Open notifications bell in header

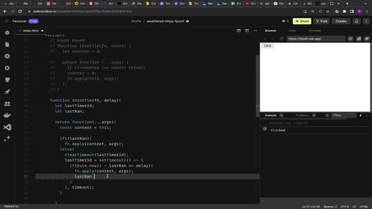click(x=356, y=21)
